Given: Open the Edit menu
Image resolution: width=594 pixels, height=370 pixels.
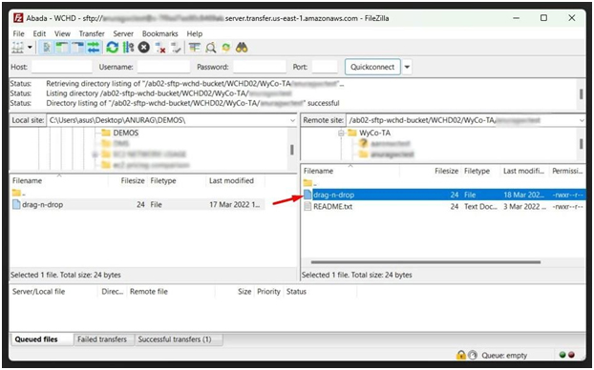Looking at the screenshot, I should 39,33.
